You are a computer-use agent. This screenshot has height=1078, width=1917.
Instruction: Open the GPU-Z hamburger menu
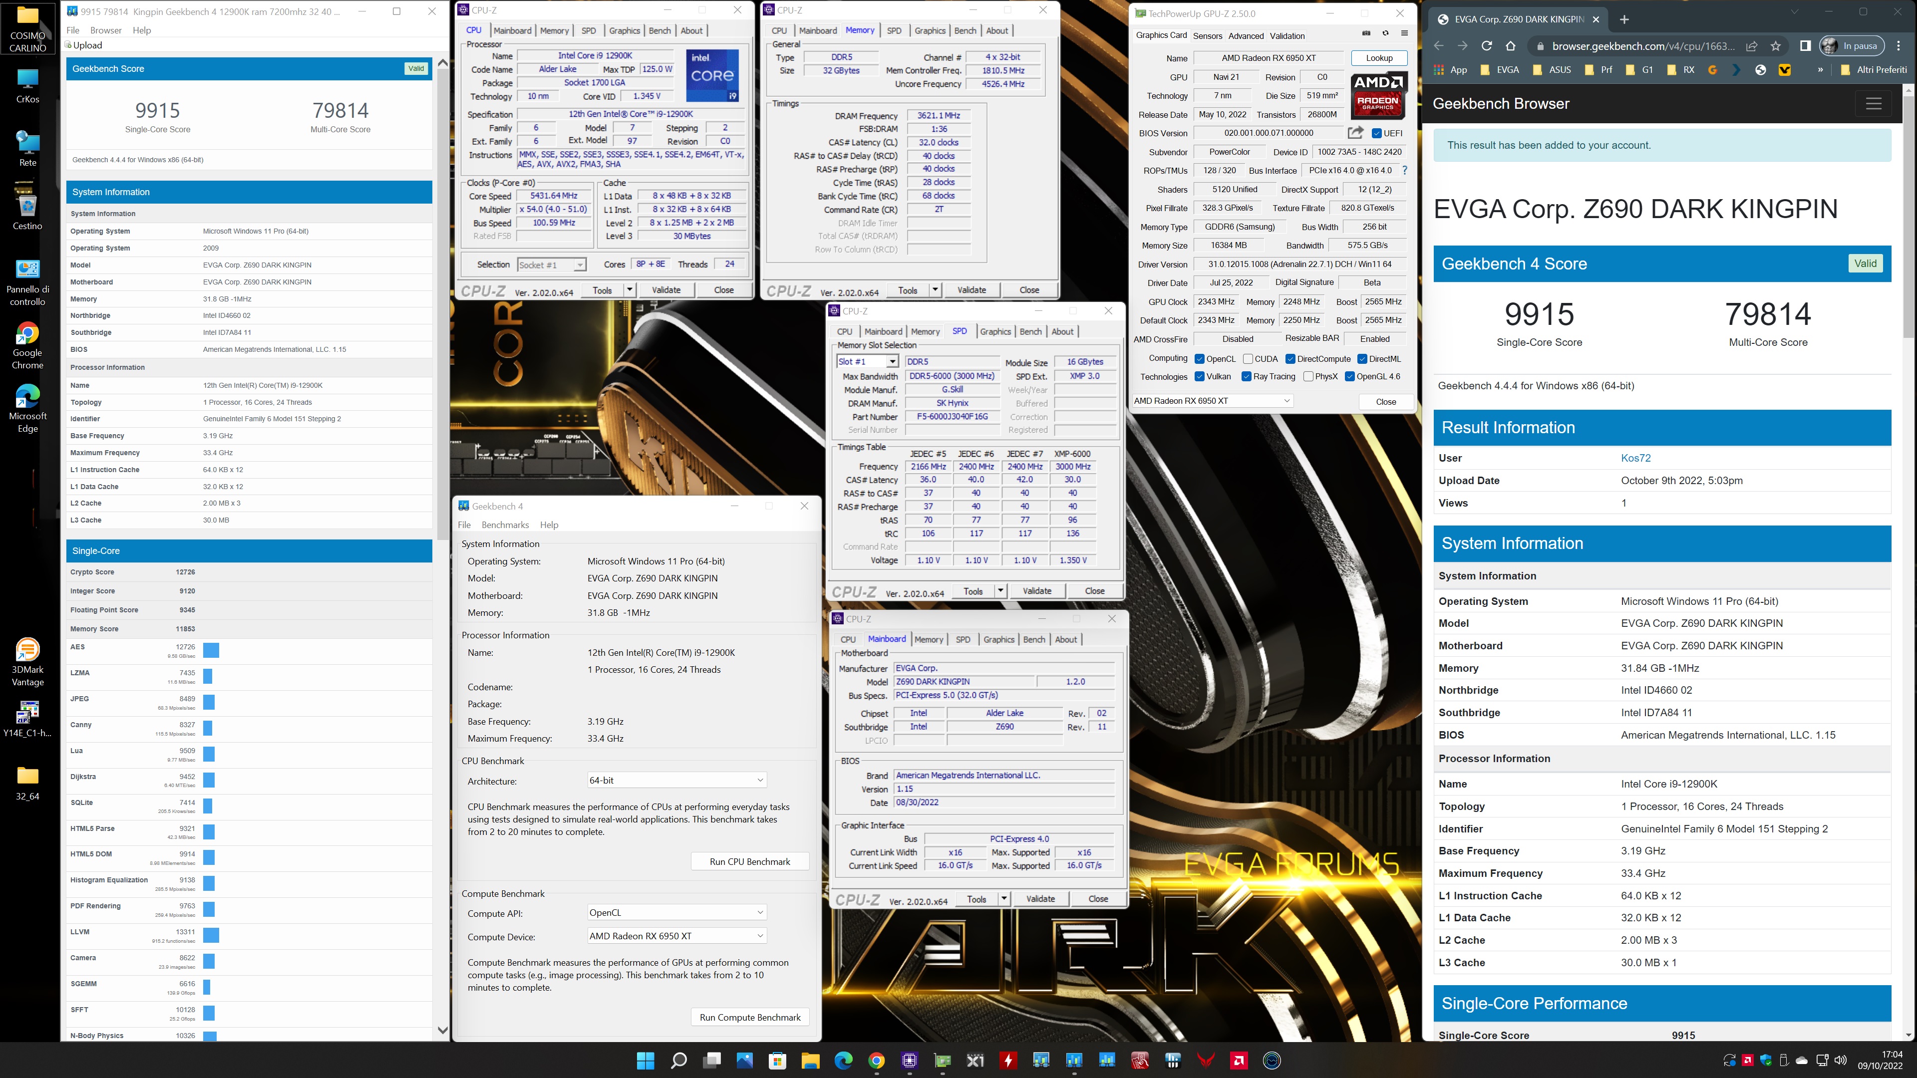(1404, 33)
